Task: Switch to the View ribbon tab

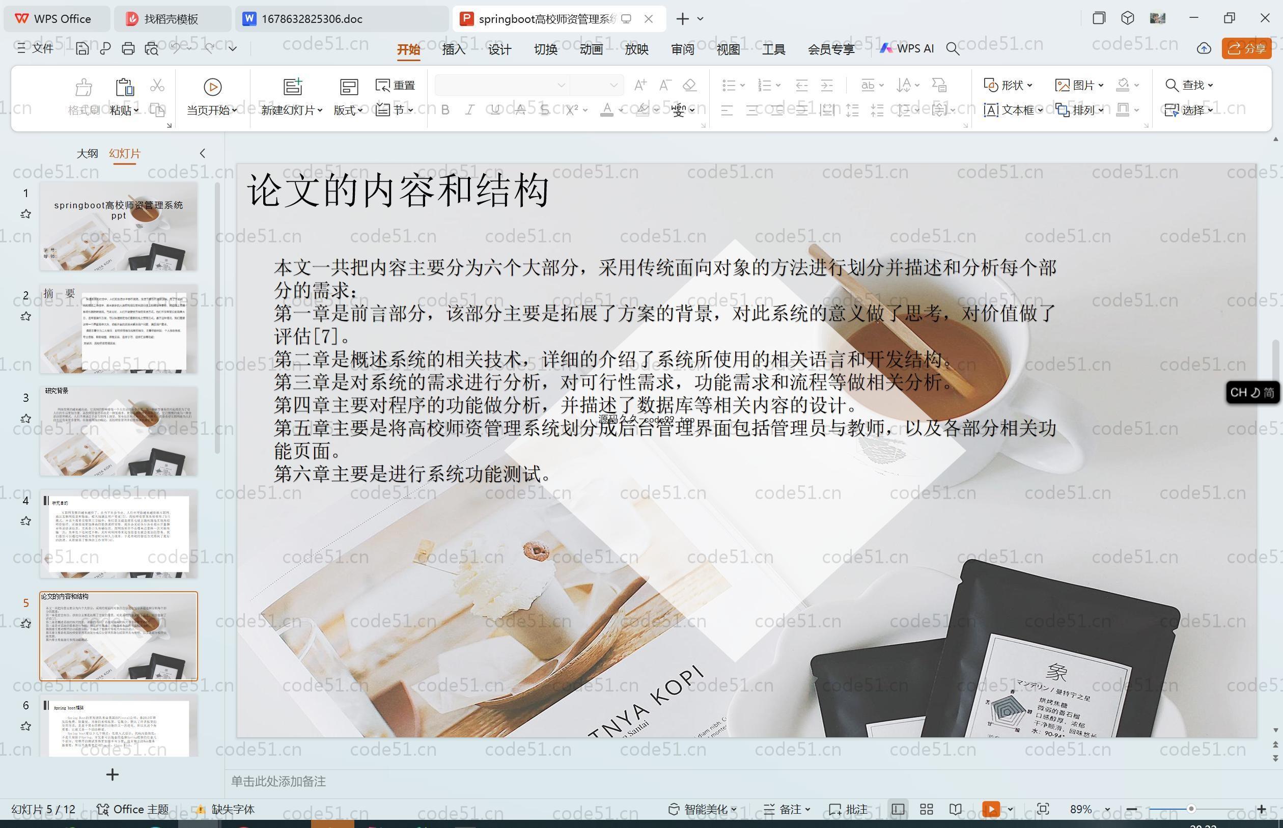Action: 728,49
